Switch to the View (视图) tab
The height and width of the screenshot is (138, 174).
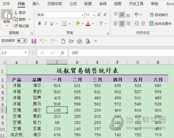118,4
